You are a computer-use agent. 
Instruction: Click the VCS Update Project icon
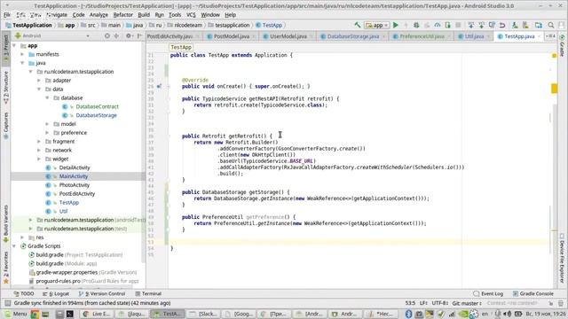[x=471, y=25]
